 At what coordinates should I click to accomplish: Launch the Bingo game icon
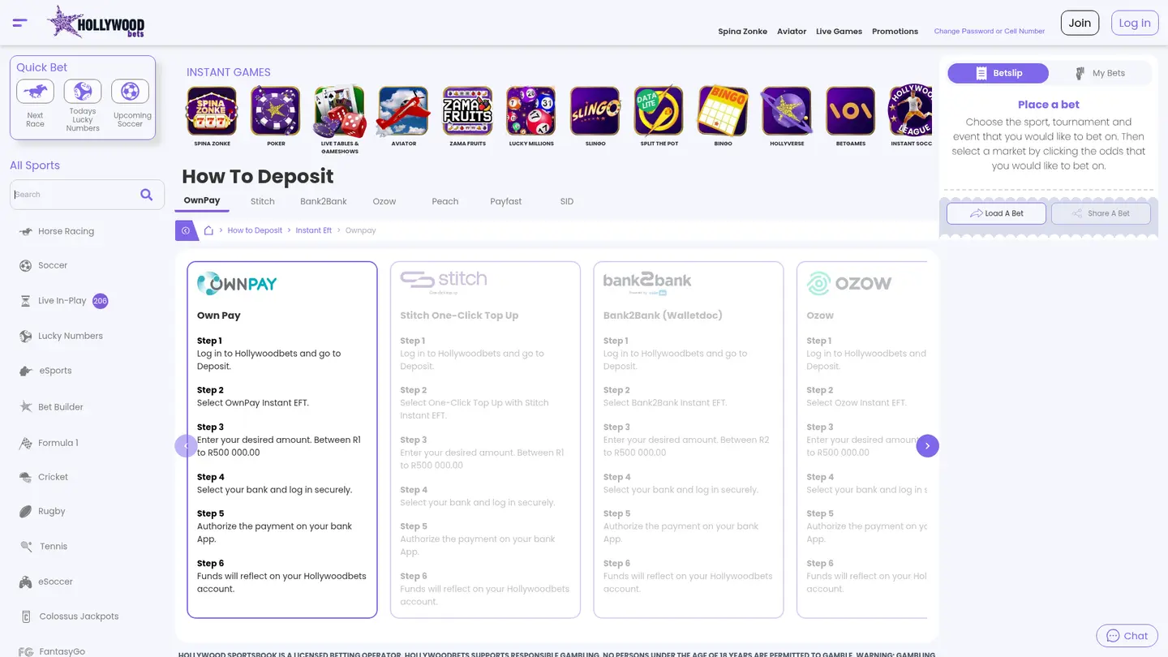723,111
